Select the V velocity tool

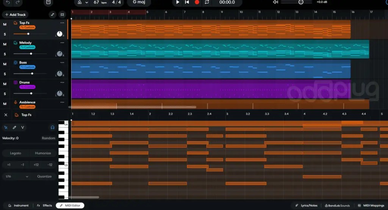pos(22,128)
